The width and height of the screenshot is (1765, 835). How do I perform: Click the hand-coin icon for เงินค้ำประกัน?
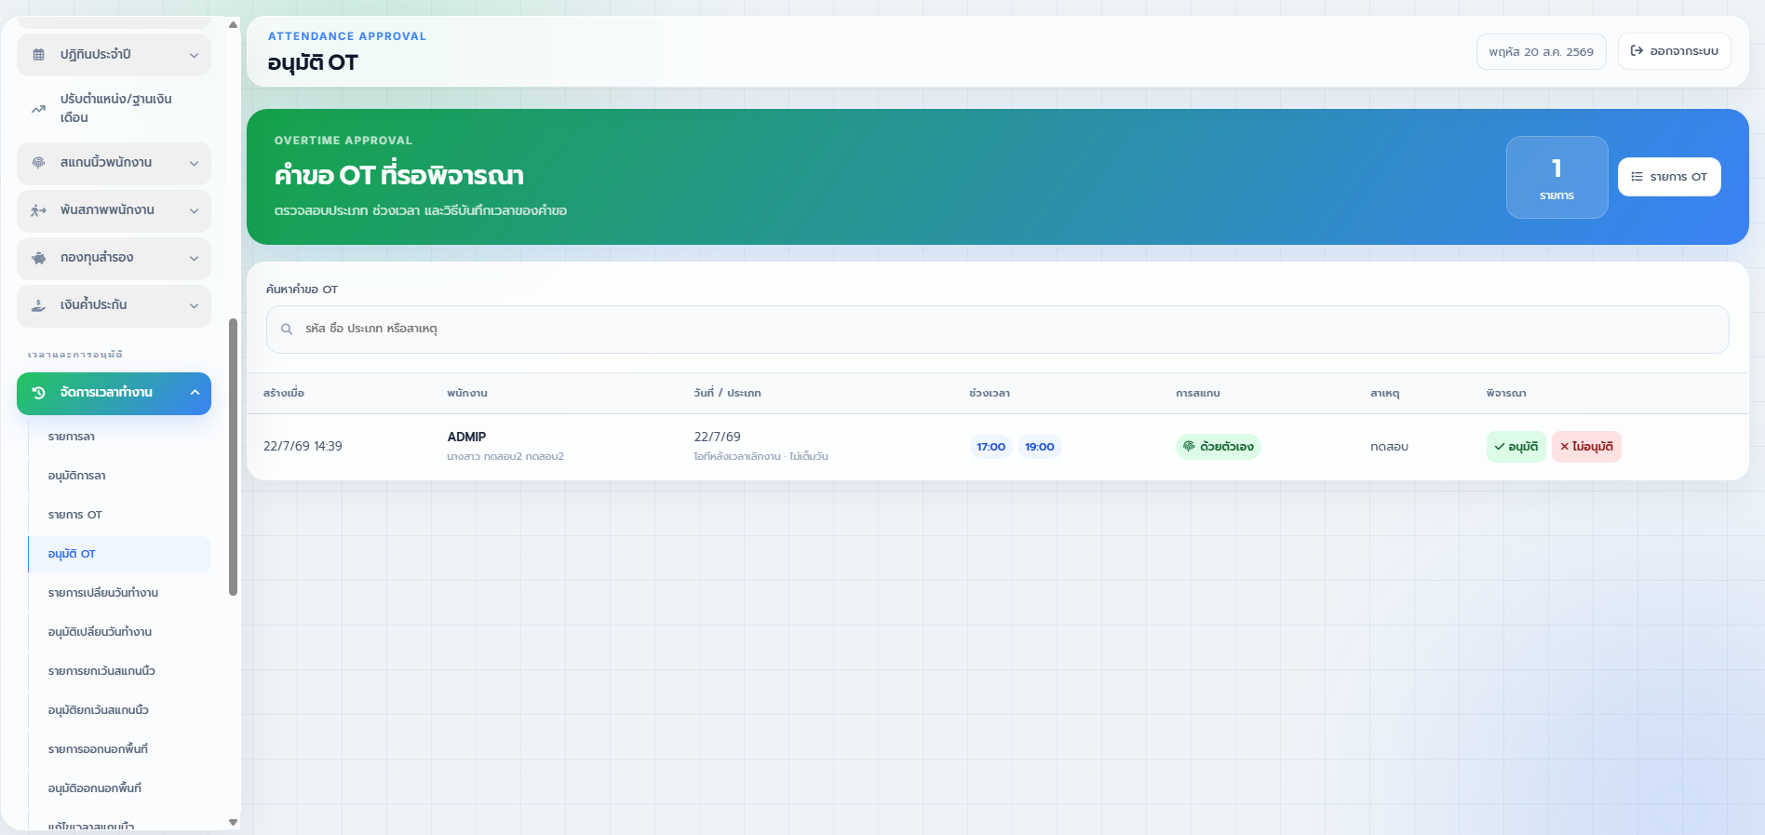click(38, 305)
